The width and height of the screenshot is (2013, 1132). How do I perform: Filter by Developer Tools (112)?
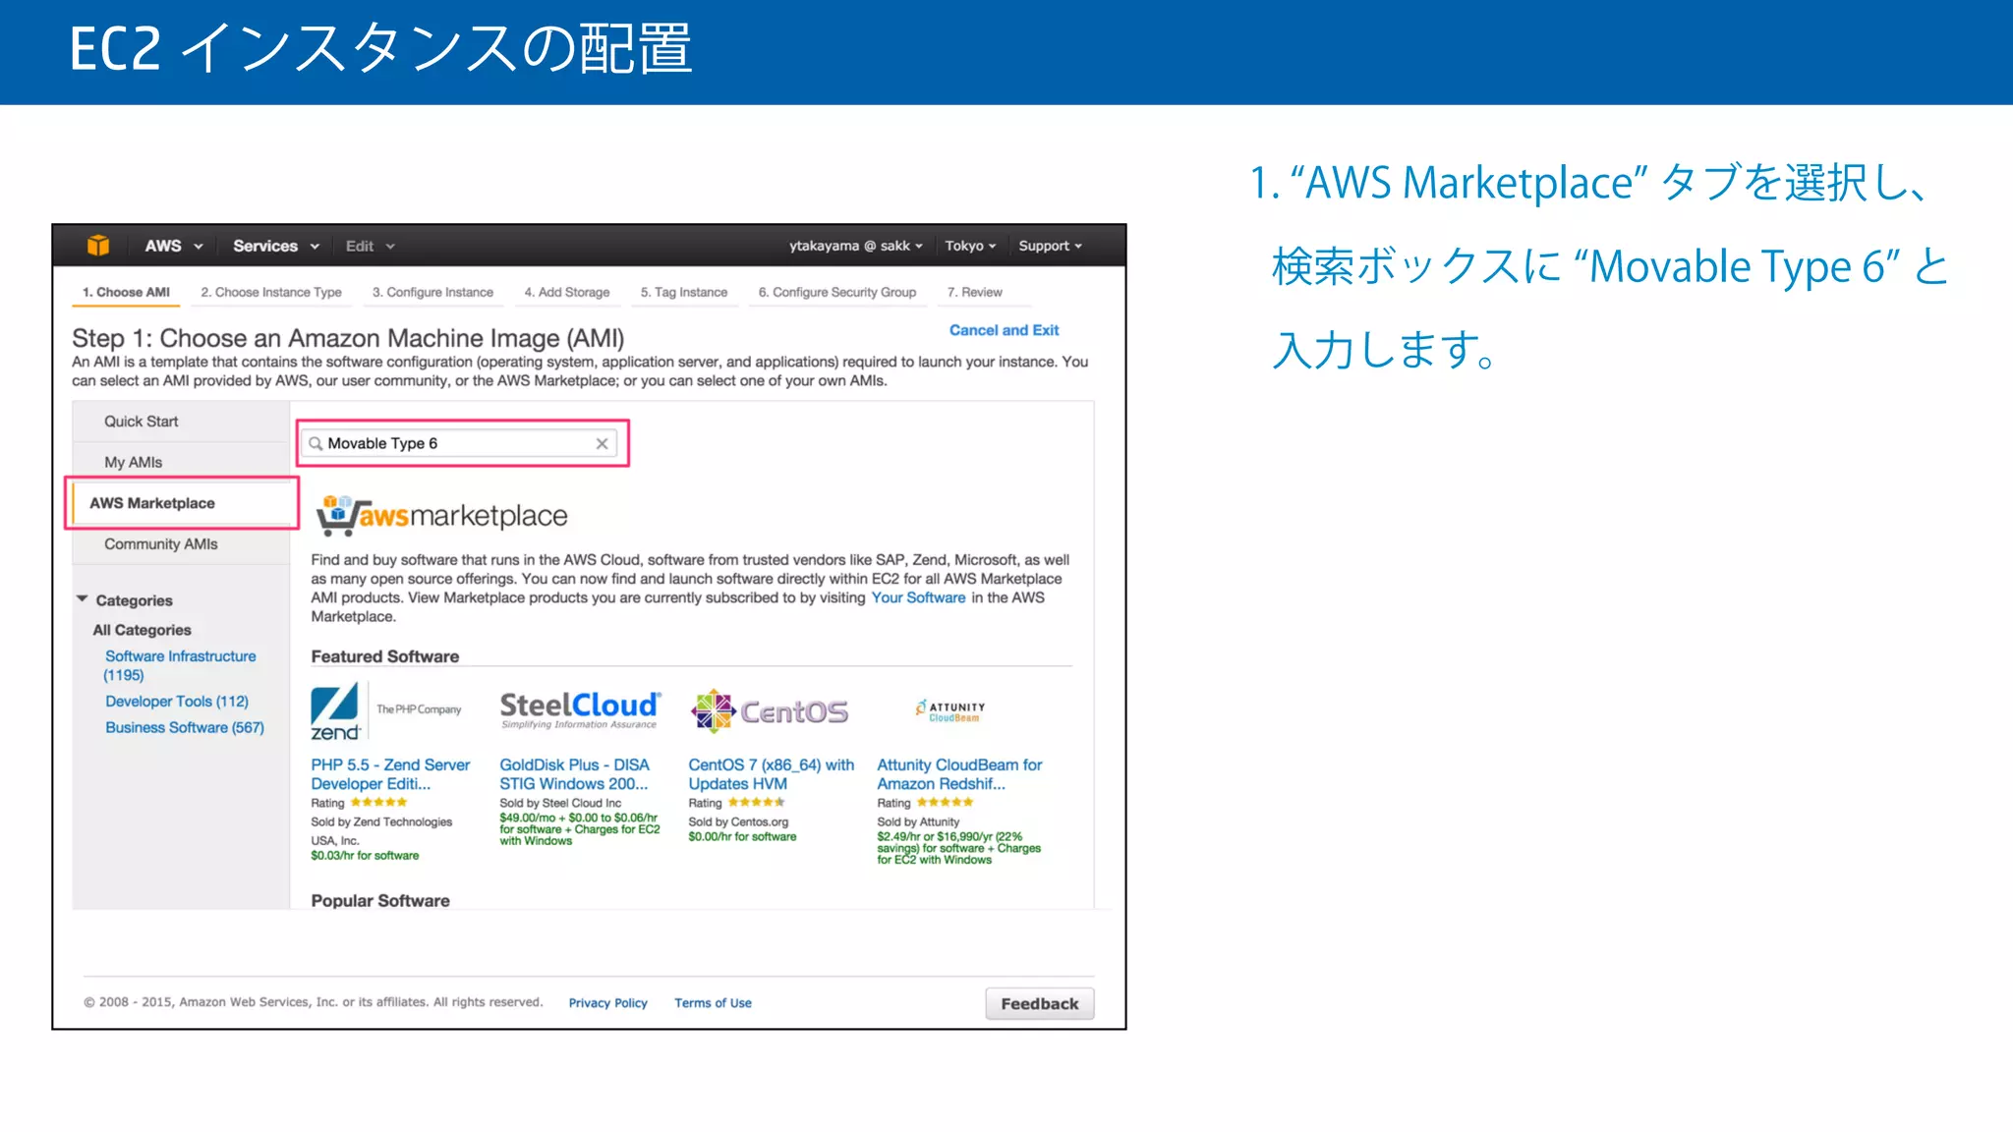pyautogui.click(x=177, y=701)
